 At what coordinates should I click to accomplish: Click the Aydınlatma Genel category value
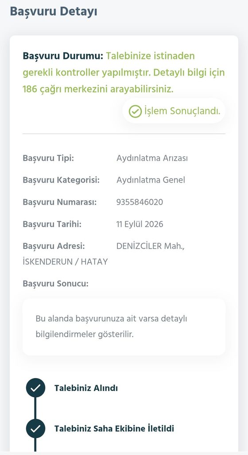151,180
